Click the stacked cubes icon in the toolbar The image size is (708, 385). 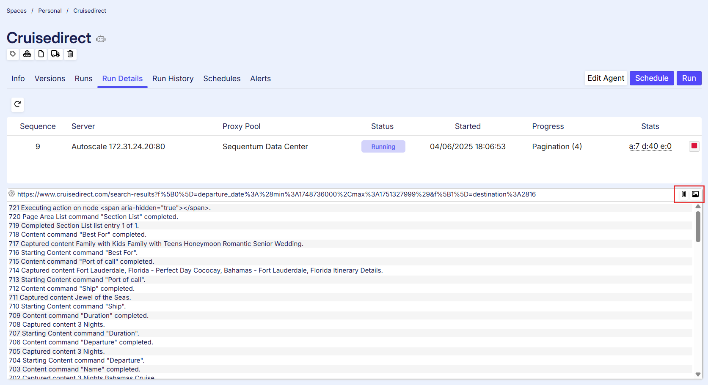click(27, 54)
